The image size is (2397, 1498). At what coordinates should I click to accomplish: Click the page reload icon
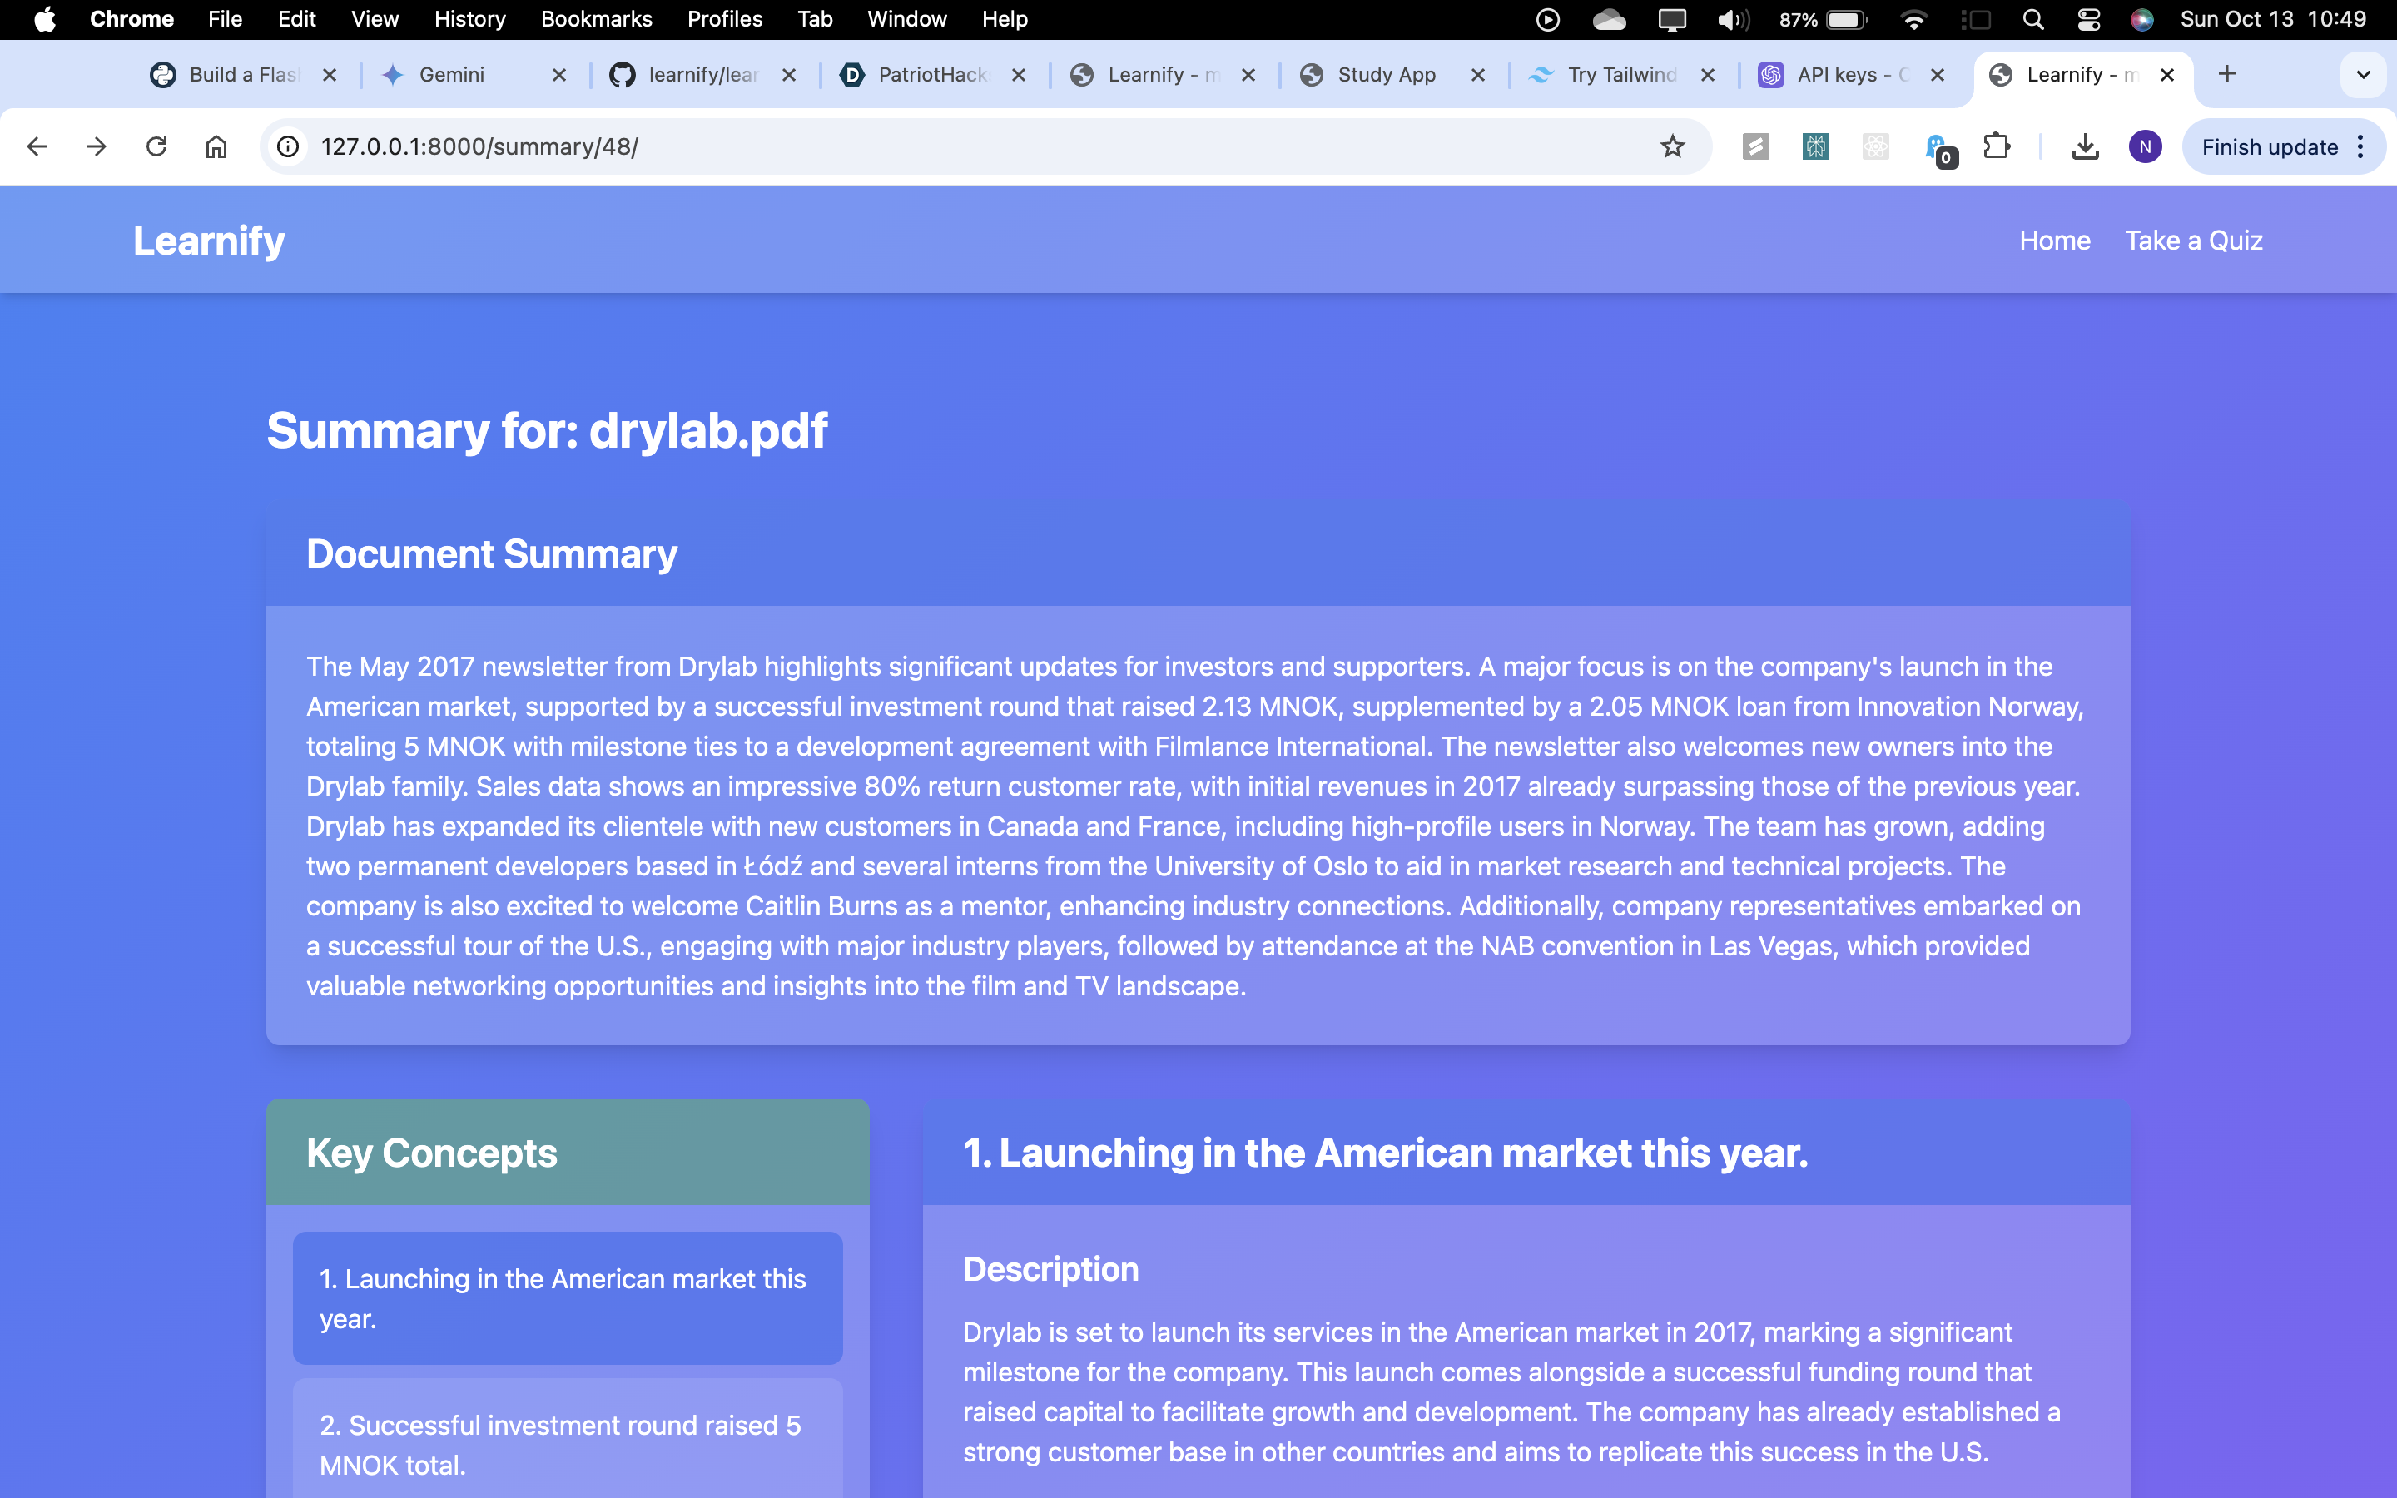[156, 146]
